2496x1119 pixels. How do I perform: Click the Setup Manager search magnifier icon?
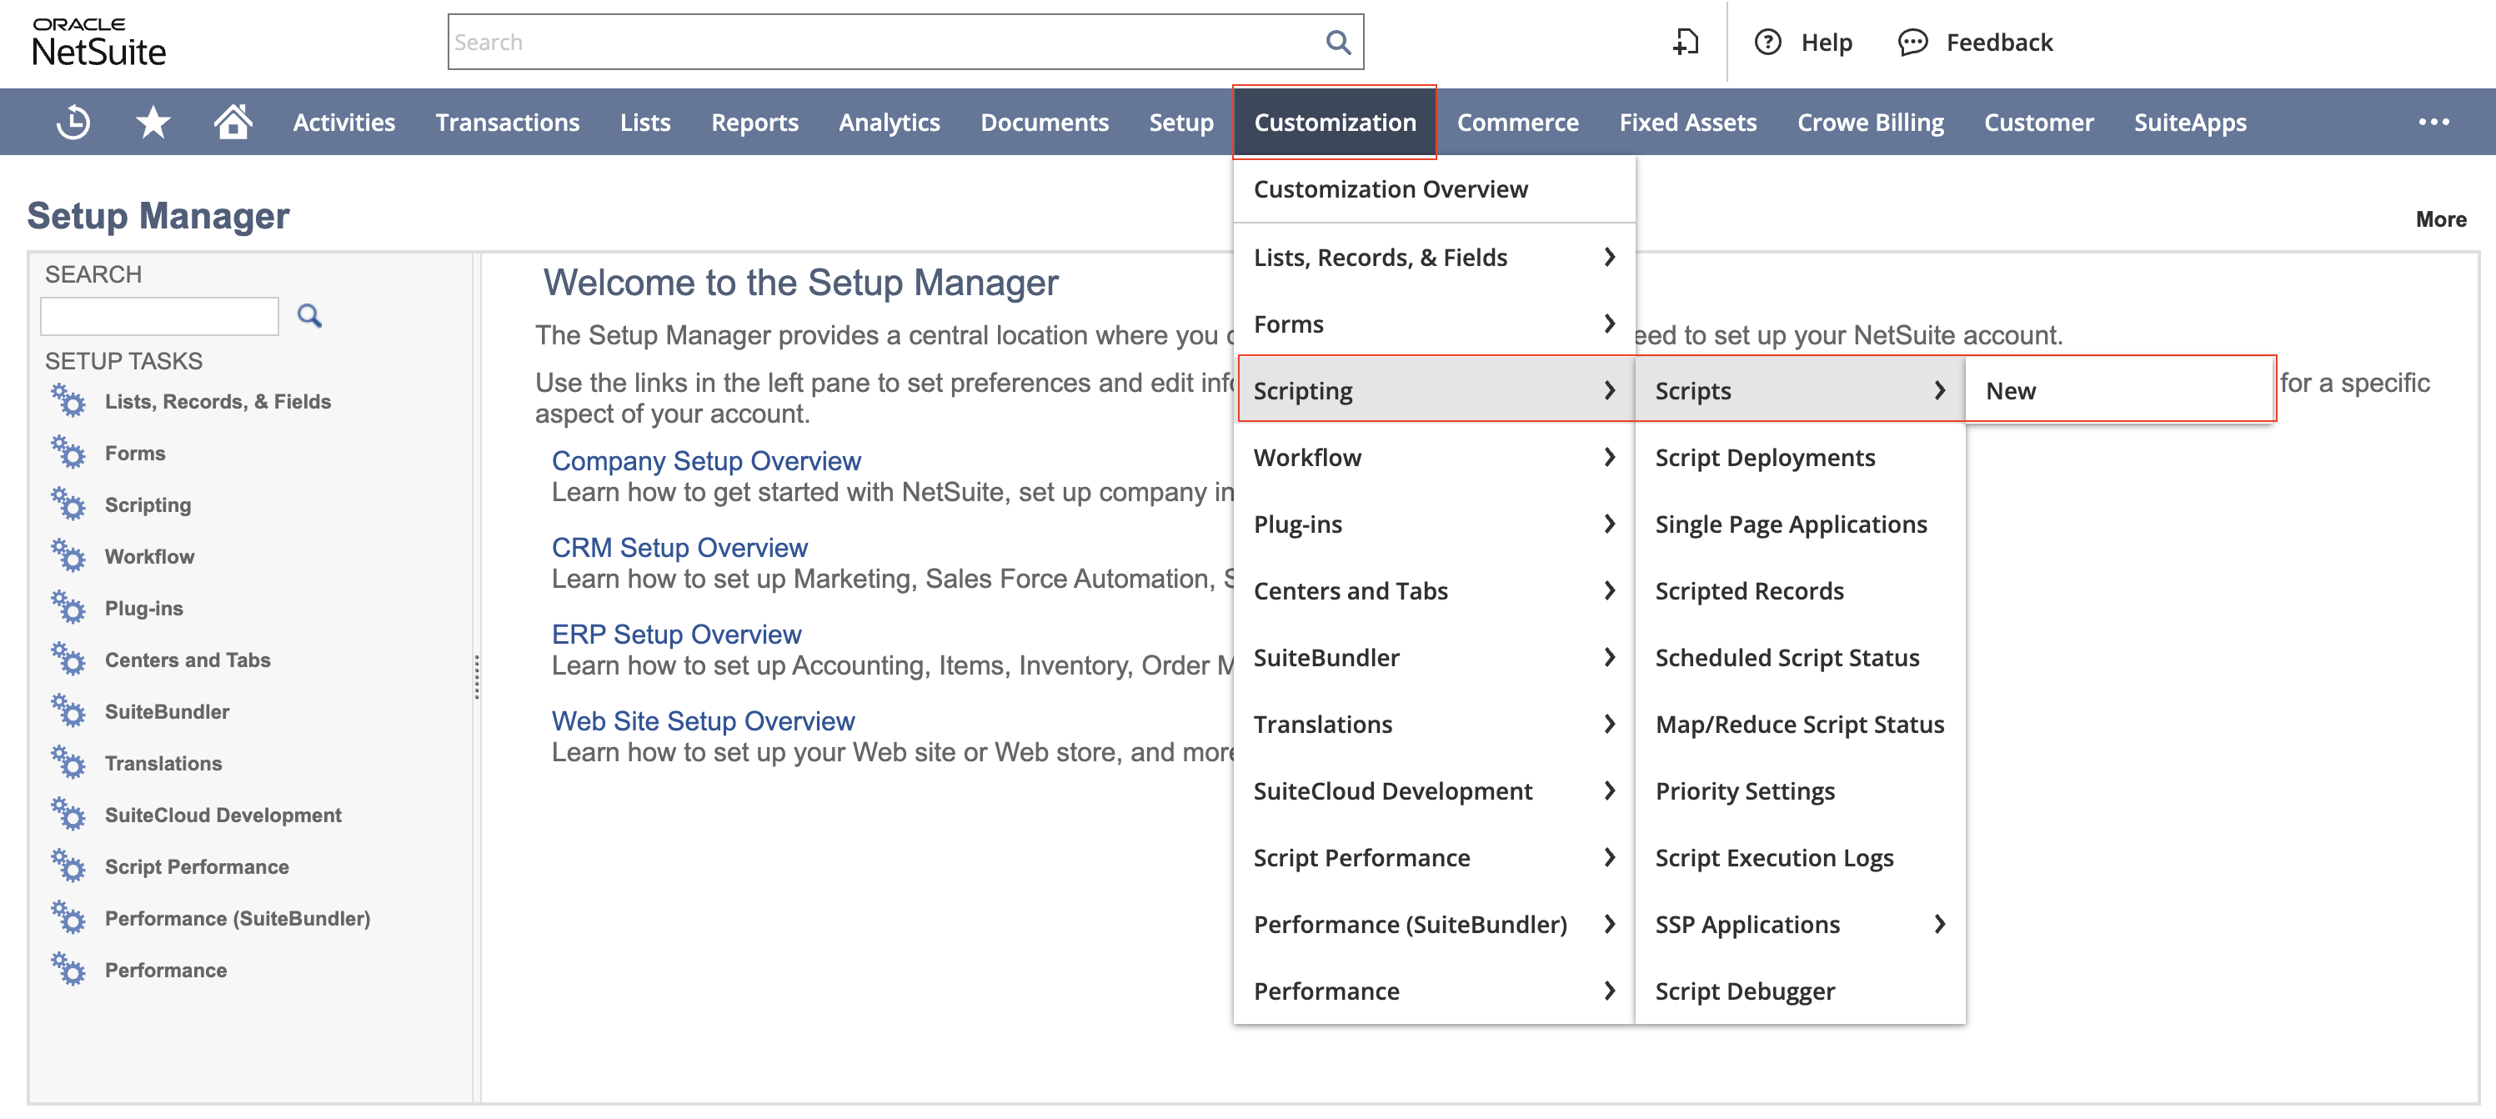click(x=309, y=315)
